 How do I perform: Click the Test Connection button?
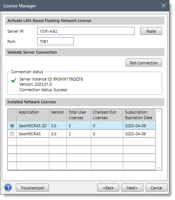click(x=144, y=63)
